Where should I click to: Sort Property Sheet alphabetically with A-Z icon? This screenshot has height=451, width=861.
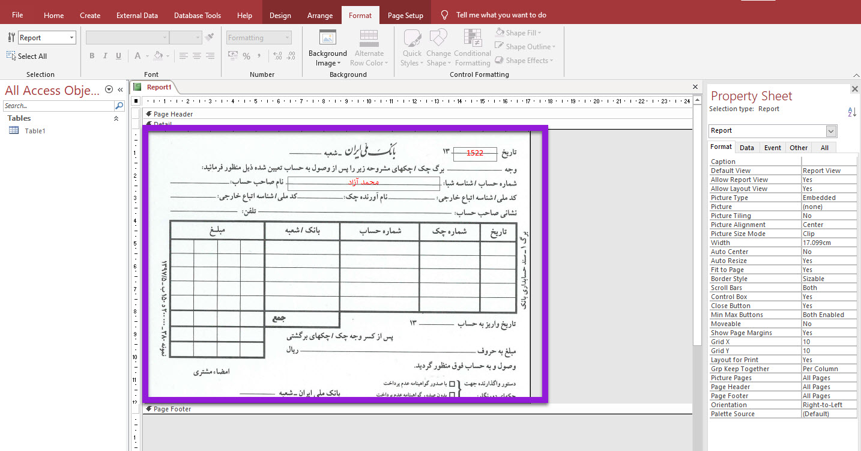click(852, 112)
